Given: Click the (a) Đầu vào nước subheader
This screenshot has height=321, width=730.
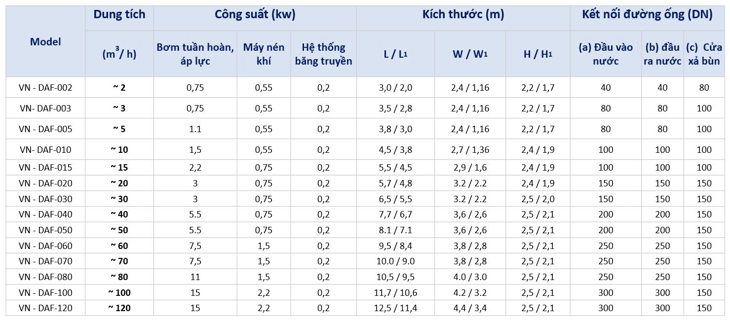Looking at the screenshot, I should [x=606, y=54].
